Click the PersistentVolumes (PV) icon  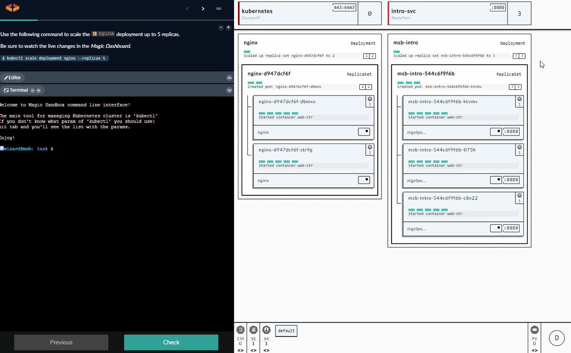tap(534, 330)
